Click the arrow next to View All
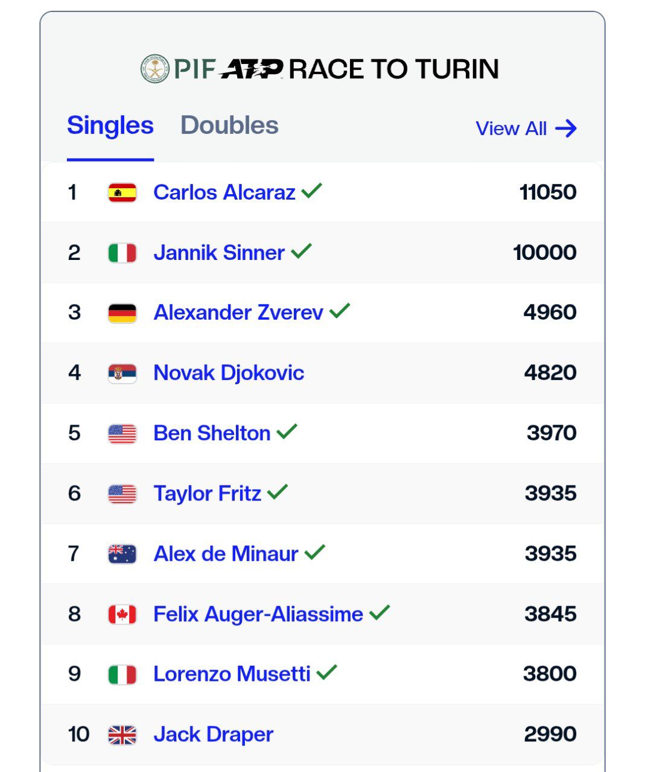 [x=566, y=128]
